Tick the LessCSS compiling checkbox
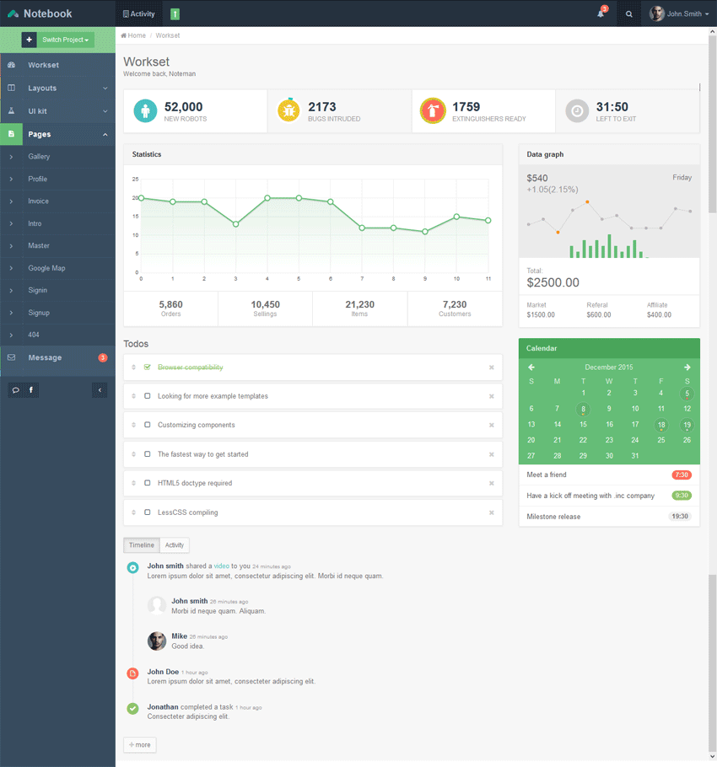 coord(148,512)
